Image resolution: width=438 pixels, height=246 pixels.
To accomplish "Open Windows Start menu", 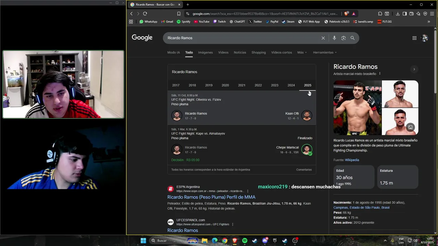I will tap(143, 241).
